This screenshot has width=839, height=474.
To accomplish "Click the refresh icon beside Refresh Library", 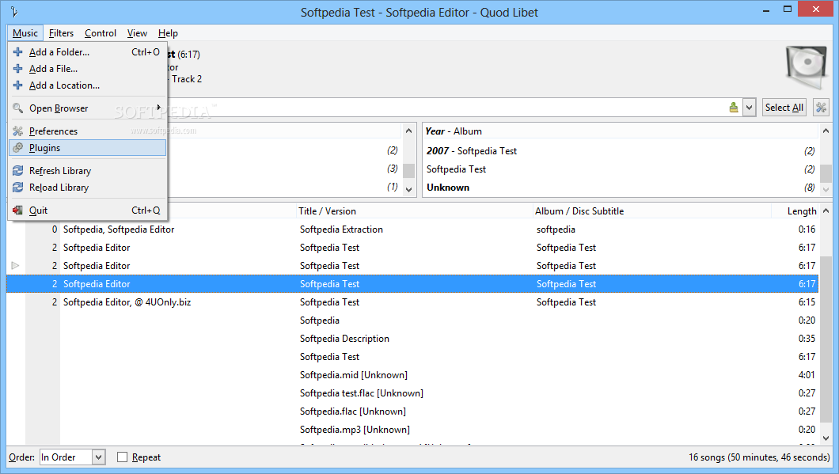I will click(x=17, y=171).
